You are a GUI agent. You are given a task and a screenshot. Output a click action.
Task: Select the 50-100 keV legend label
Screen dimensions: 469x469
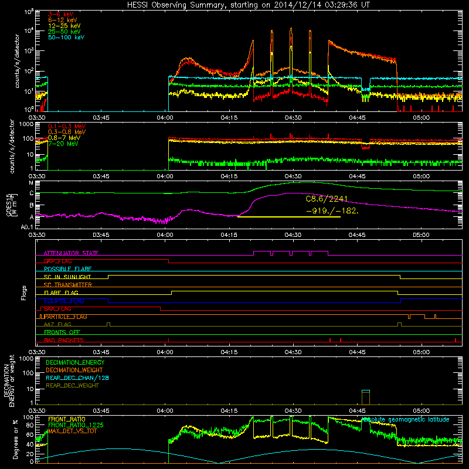coord(66,38)
